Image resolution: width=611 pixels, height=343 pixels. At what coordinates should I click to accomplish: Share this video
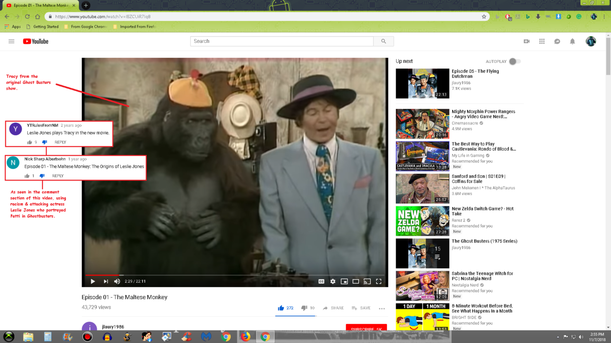[333, 308]
